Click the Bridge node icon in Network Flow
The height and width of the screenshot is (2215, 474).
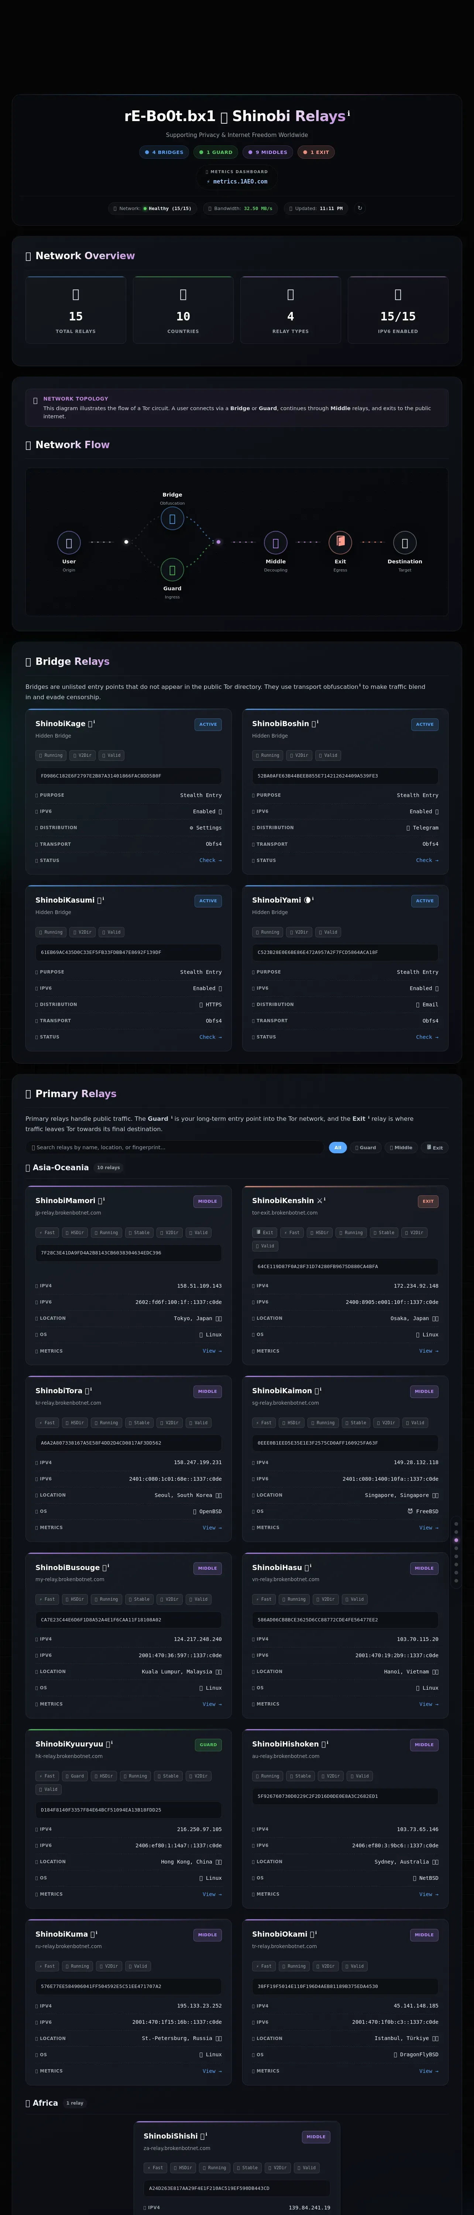pyautogui.click(x=172, y=519)
